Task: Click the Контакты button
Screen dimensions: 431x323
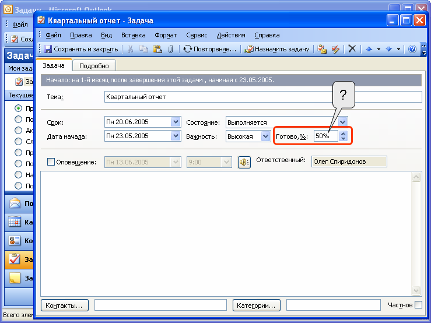Action: (65, 306)
